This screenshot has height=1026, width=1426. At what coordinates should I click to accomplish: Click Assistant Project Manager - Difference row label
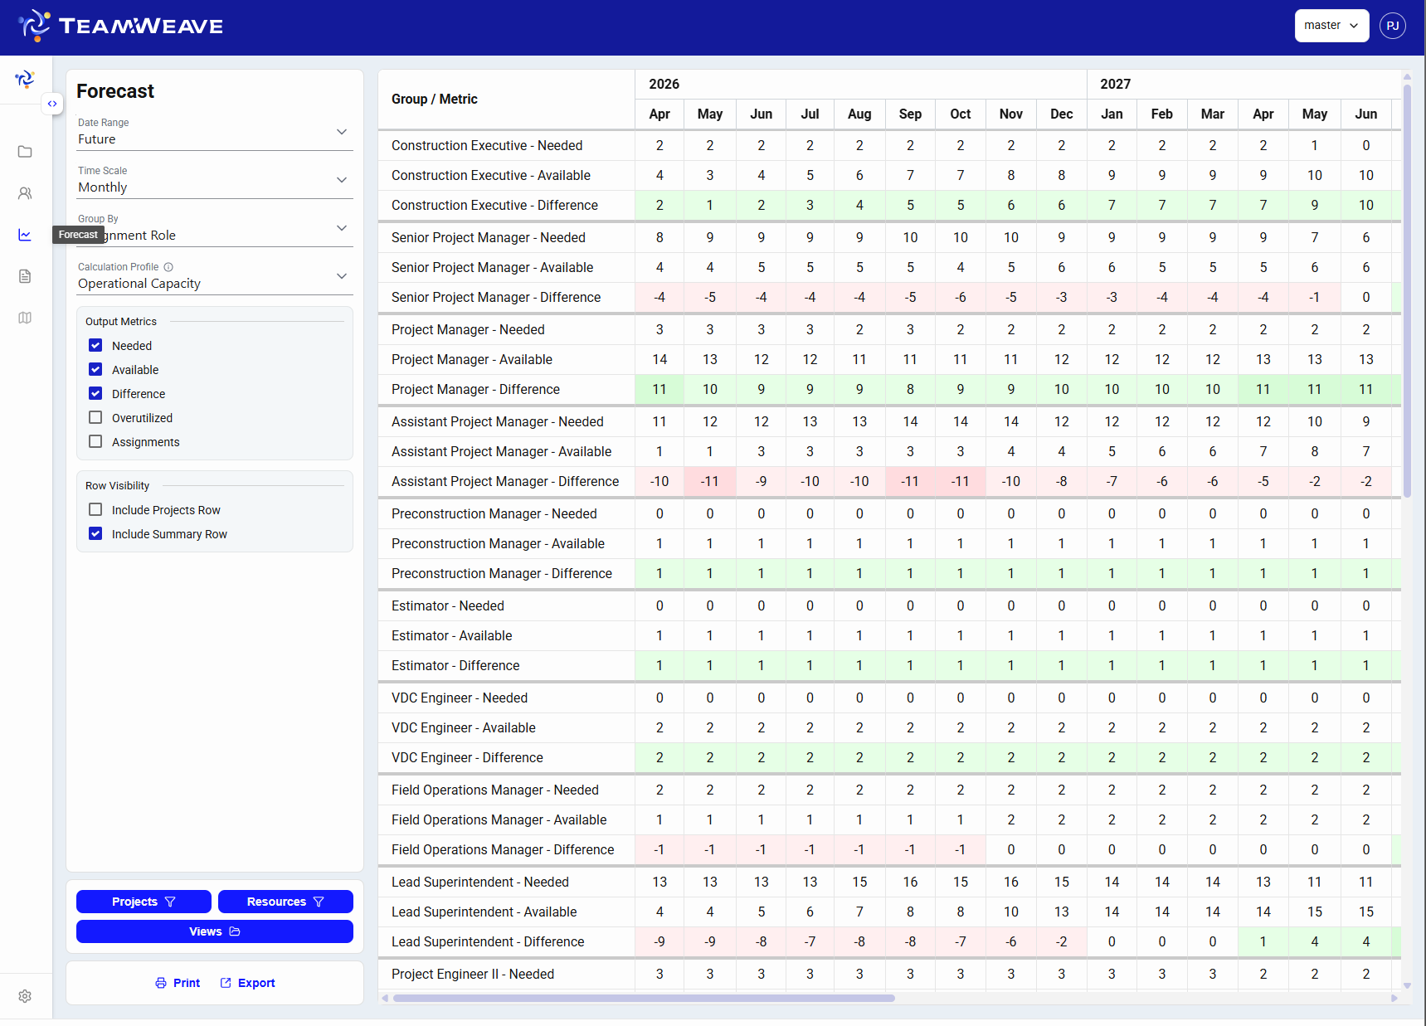point(505,481)
